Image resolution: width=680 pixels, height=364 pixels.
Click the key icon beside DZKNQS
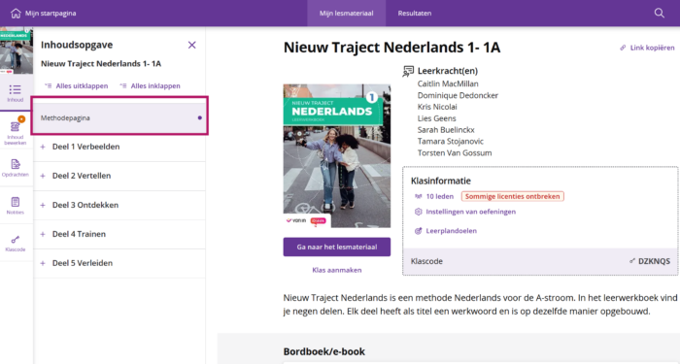click(632, 261)
